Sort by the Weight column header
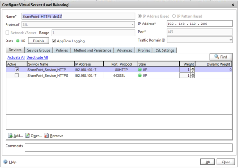238x168 pixels. point(188,64)
